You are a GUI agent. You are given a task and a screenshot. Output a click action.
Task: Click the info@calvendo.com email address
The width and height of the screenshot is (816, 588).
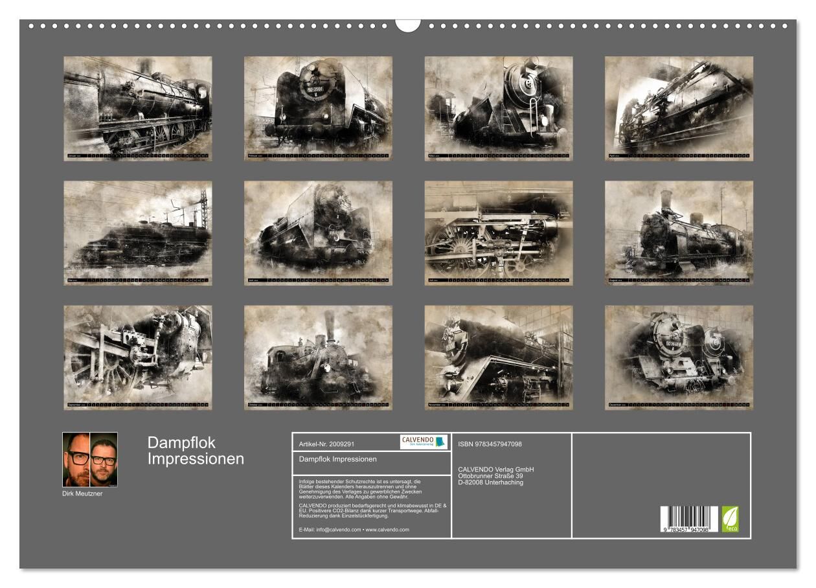point(330,530)
